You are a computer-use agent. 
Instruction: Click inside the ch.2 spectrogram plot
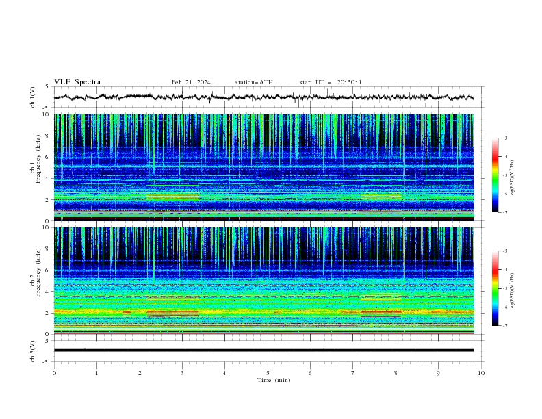pyautogui.click(x=263, y=281)
